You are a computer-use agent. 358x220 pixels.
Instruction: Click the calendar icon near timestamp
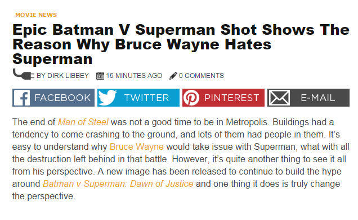(x=100, y=76)
